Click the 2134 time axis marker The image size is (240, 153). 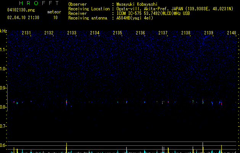(95, 33)
